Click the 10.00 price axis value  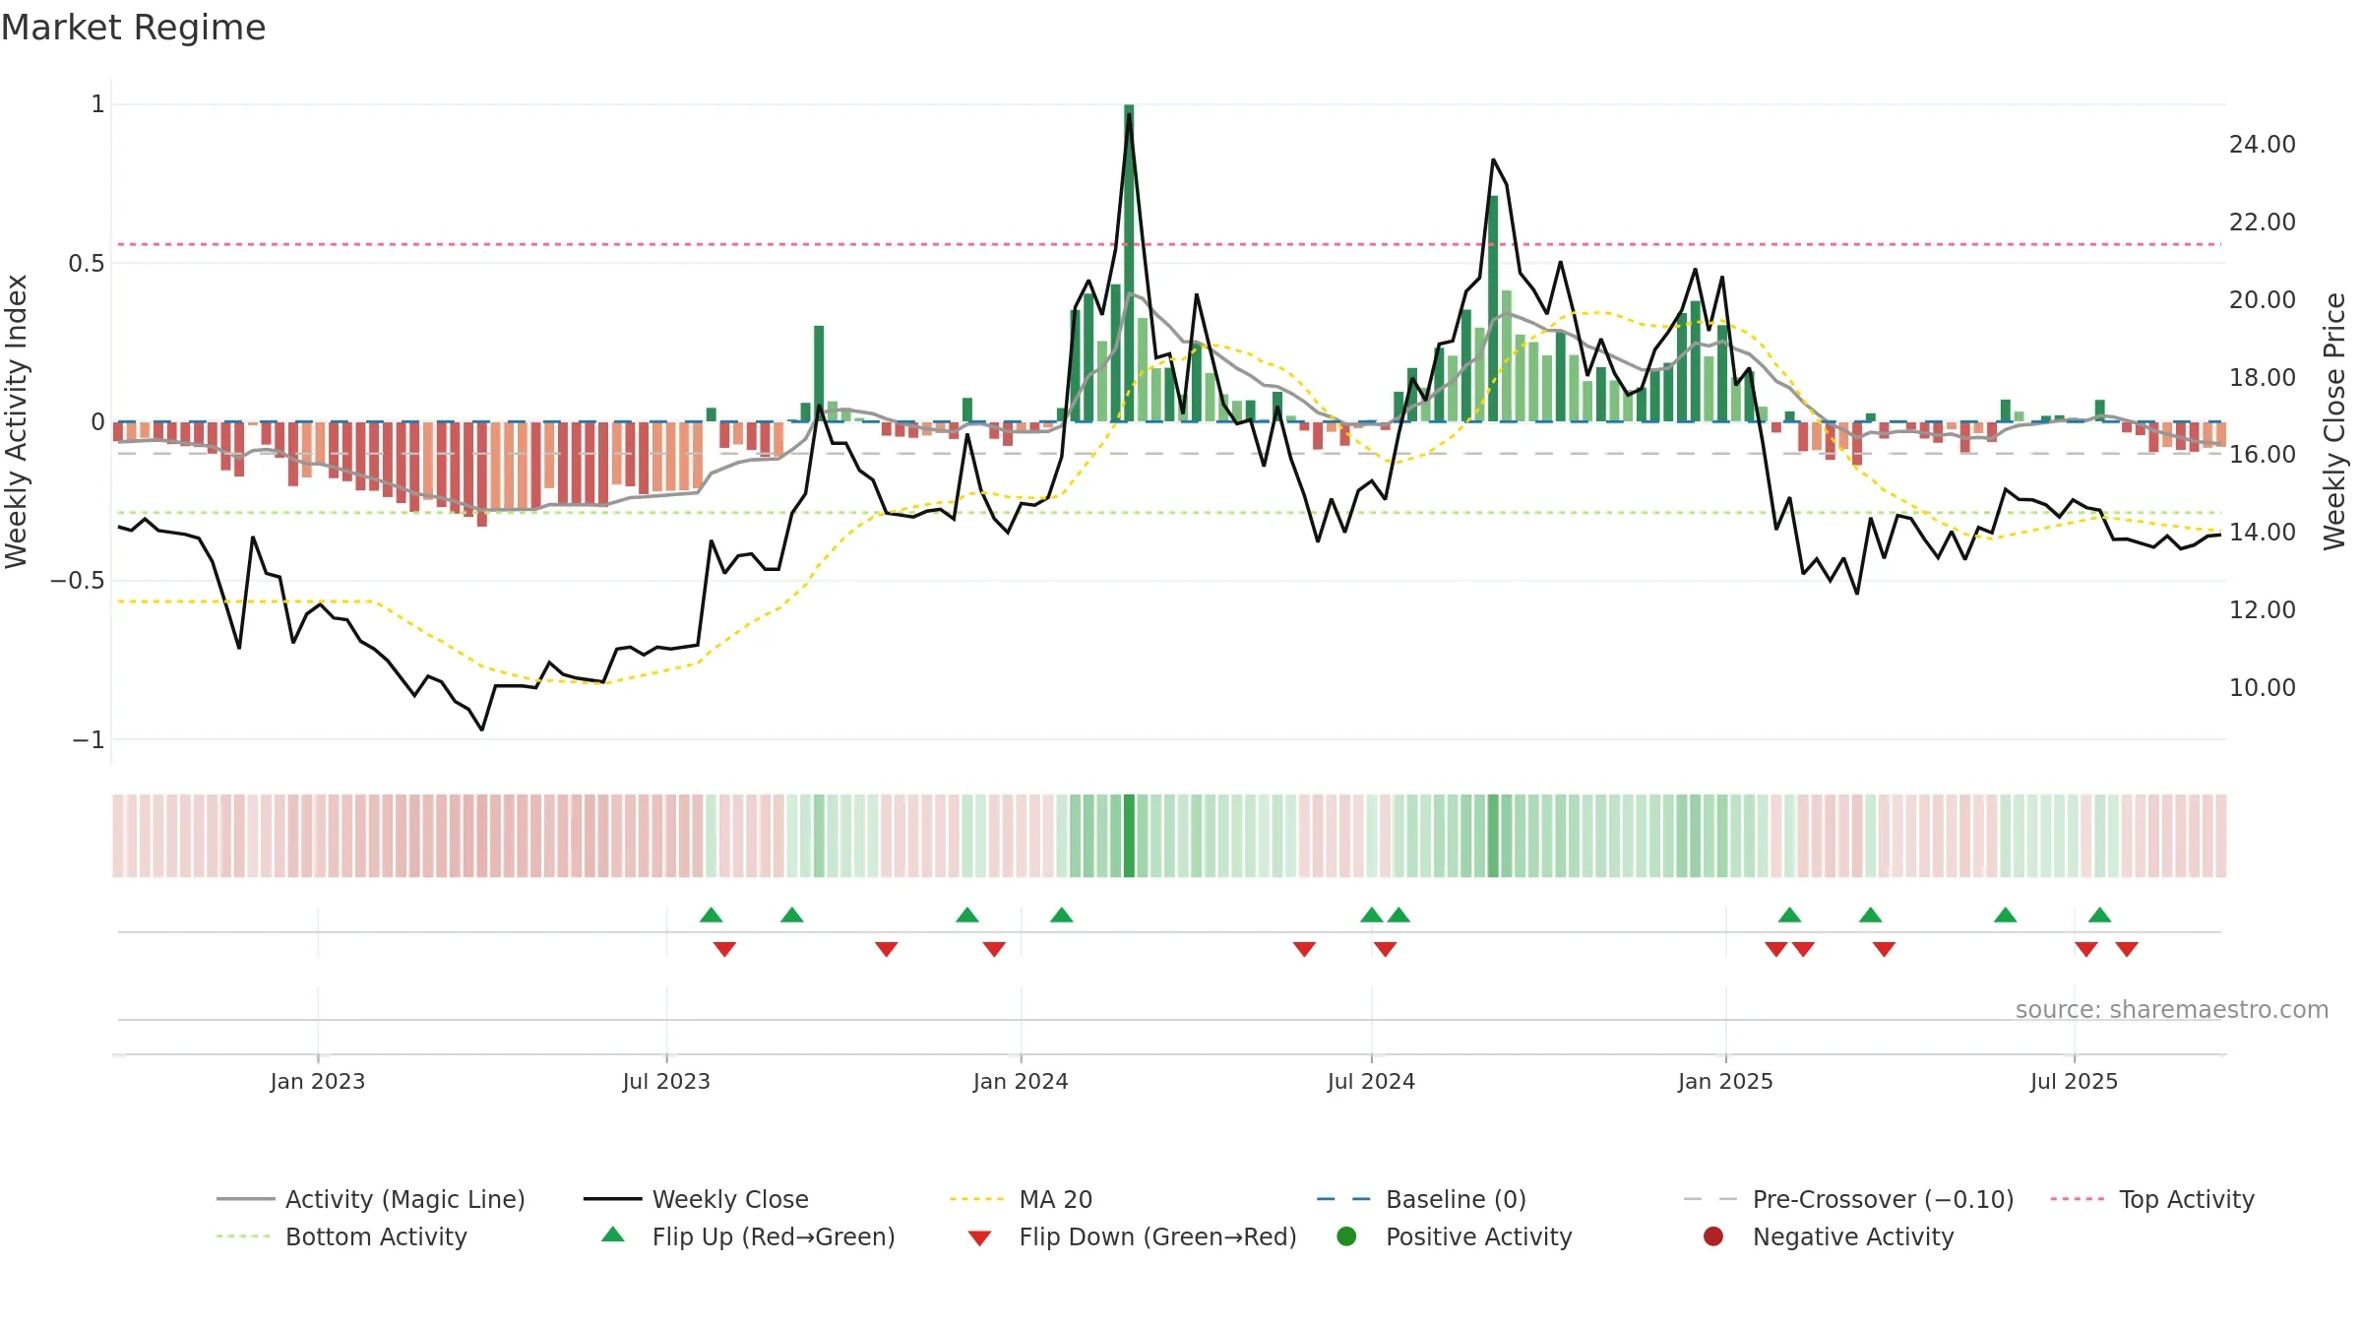[2262, 688]
